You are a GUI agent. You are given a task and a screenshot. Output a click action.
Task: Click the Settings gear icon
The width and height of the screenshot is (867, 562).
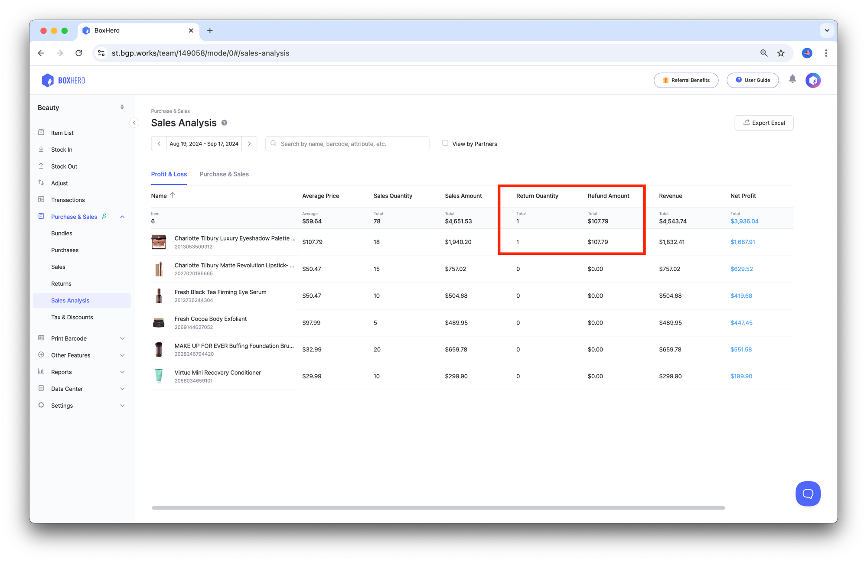[41, 405]
